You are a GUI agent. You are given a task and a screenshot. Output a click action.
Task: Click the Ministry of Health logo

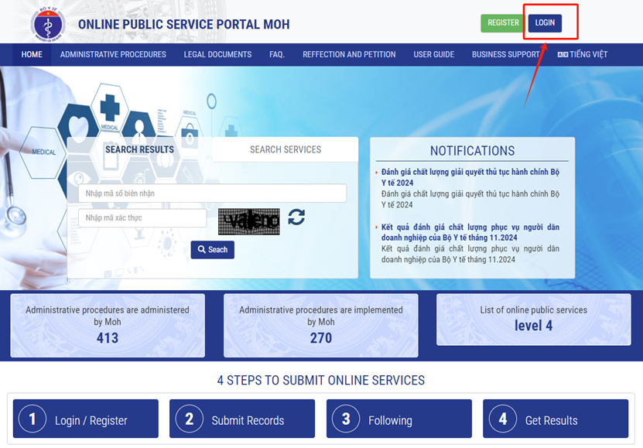49,24
